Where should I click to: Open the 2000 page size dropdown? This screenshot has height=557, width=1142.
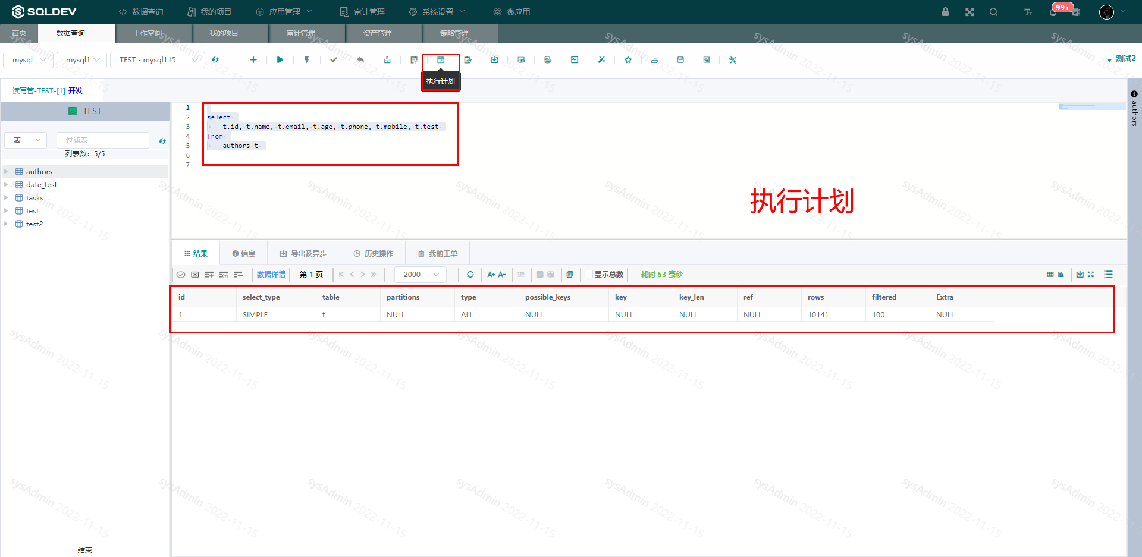(x=421, y=275)
